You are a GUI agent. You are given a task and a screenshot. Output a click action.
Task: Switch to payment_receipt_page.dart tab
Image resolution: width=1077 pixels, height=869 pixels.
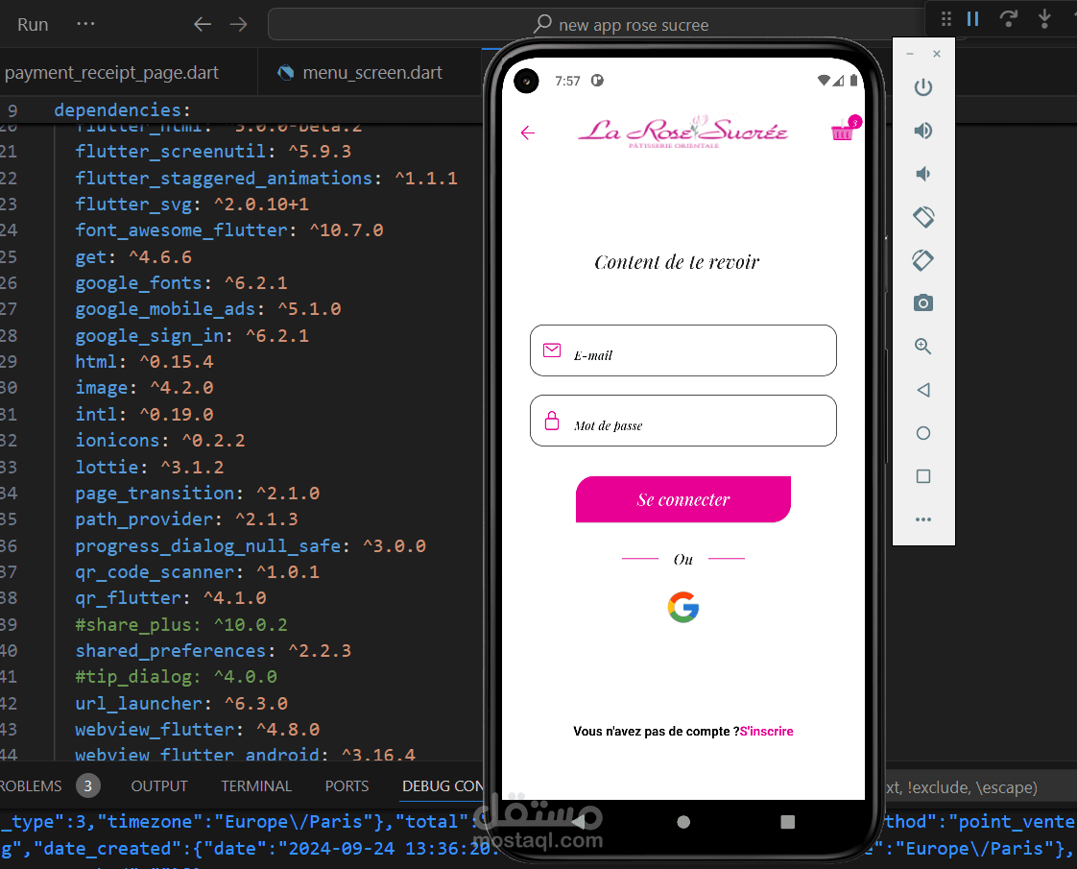pyautogui.click(x=111, y=72)
